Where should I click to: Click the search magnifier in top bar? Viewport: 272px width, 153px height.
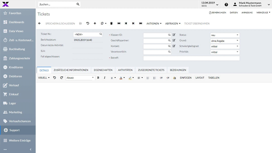click(x=78, y=4)
